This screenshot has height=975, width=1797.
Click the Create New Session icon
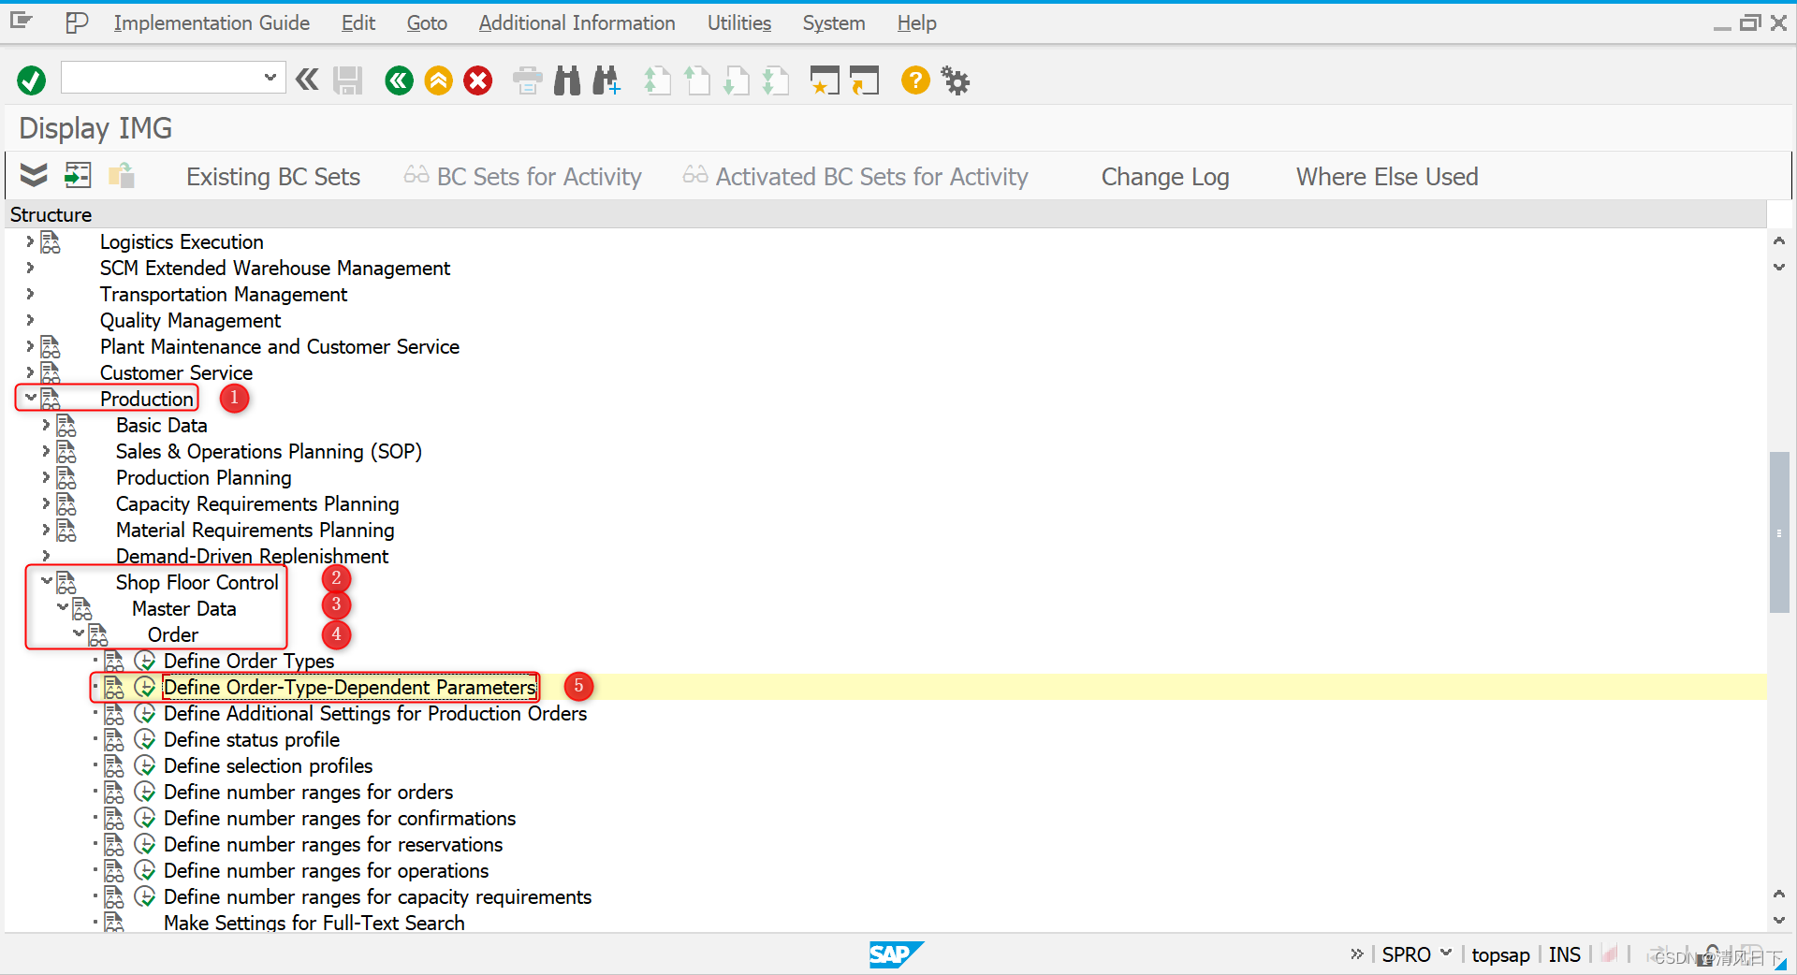[x=824, y=80]
